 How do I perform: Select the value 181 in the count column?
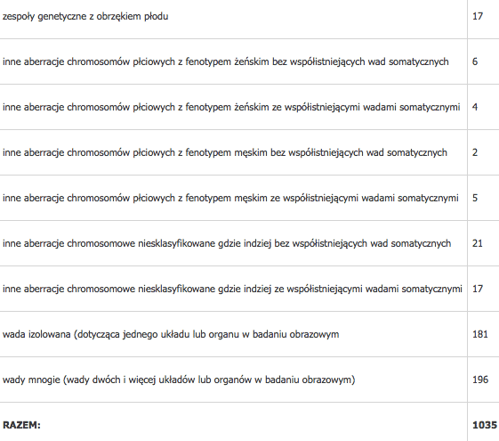pyautogui.click(x=480, y=334)
